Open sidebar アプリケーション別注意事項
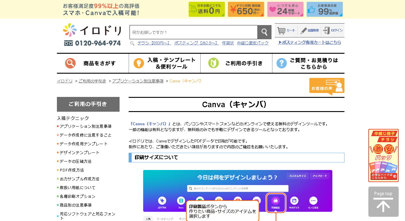The height and width of the screenshot is (221, 405). coord(86,126)
